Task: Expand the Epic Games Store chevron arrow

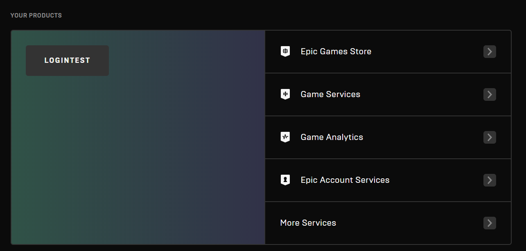Action: pyautogui.click(x=490, y=51)
